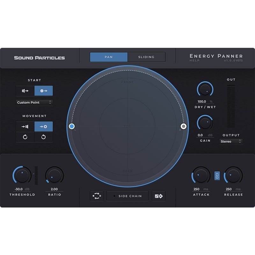Viewport: 255px width, 255px height.
Task: Click the Gain knob
Action: point(205,123)
